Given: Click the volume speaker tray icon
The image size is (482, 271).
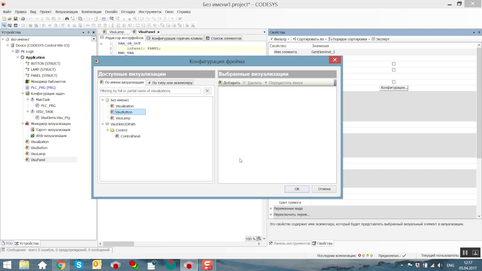Looking at the screenshot, I should [438, 265].
